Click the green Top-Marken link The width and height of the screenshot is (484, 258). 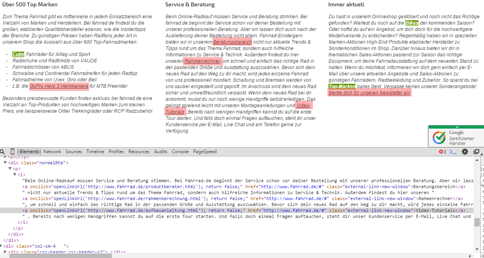[x=342, y=86]
